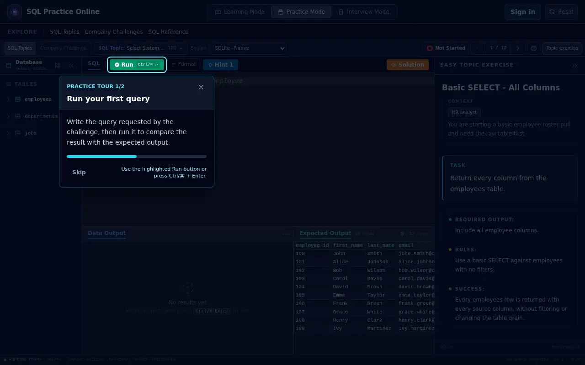
Task: Click the tour progress bar
Action: (x=137, y=156)
